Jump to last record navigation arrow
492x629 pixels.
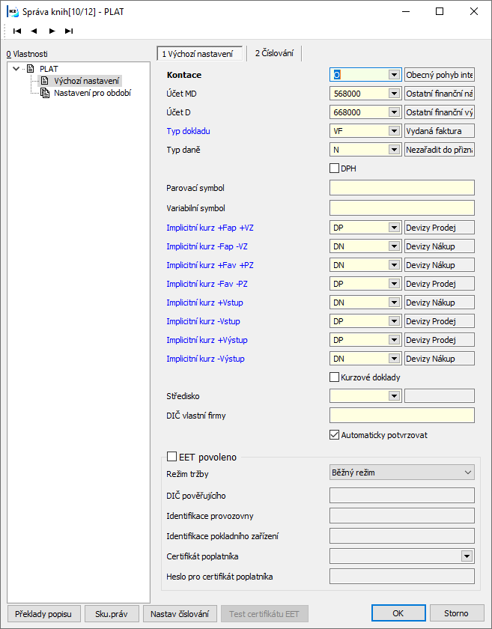69,31
